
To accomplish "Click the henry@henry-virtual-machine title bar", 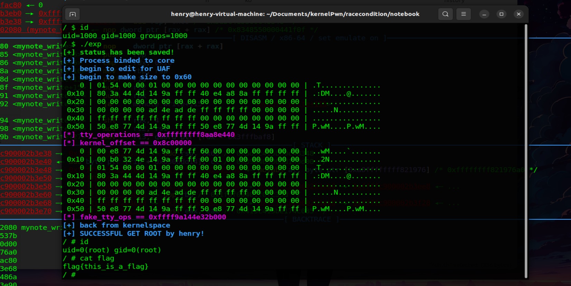I will point(295,14).
